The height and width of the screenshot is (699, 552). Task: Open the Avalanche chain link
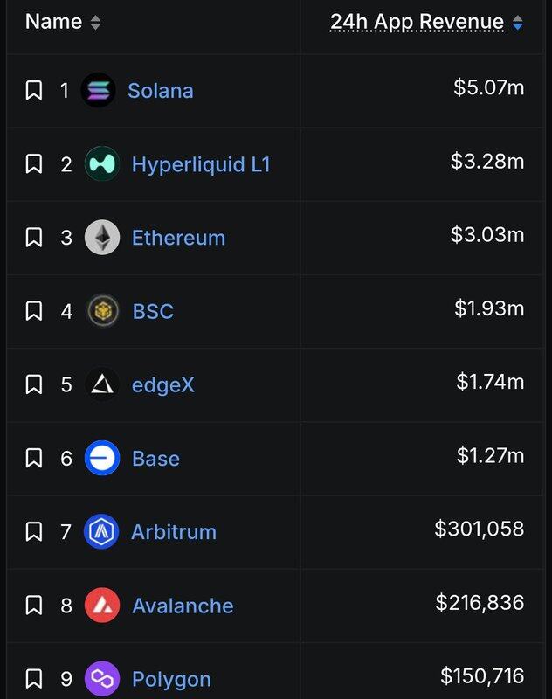(x=183, y=606)
